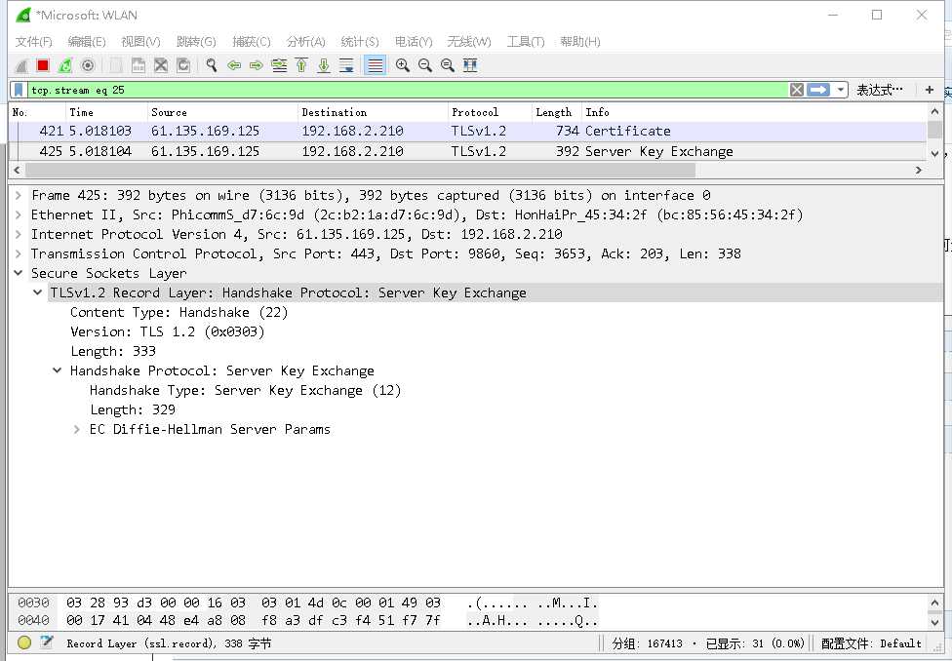Viewport: 952px width, 661px height.
Task: Select packet 425 Server Key Exchange row
Action: pos(467,151)
